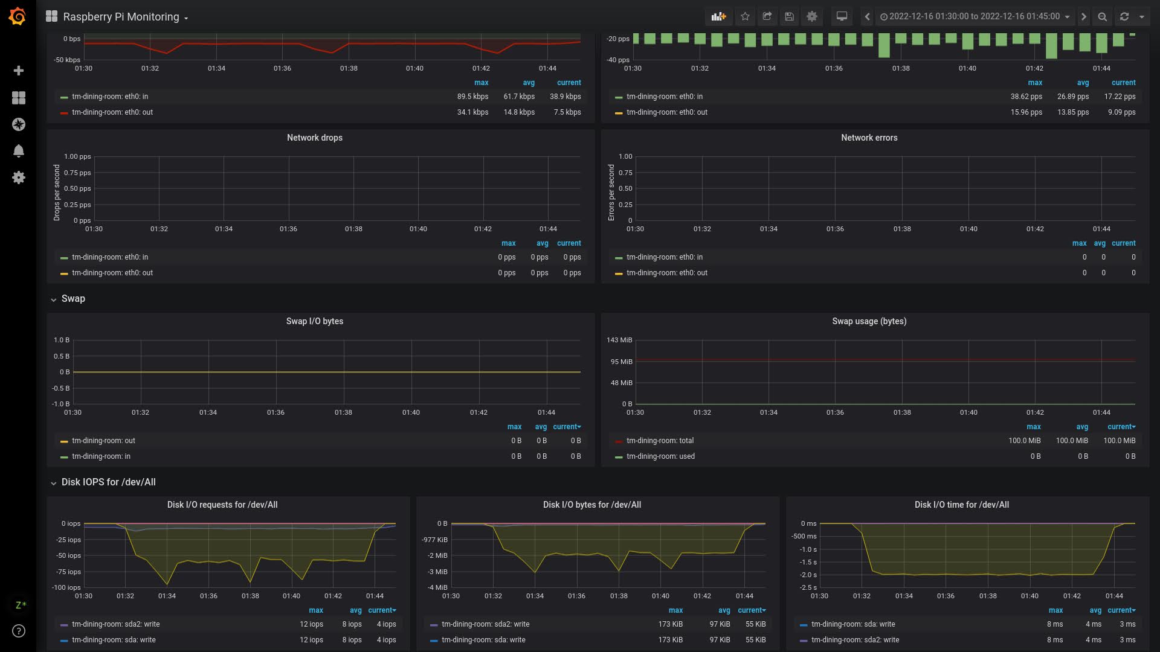Open dashboard settings gear in top toolbar
This screenshot has width=1160, height=652.
812,17
